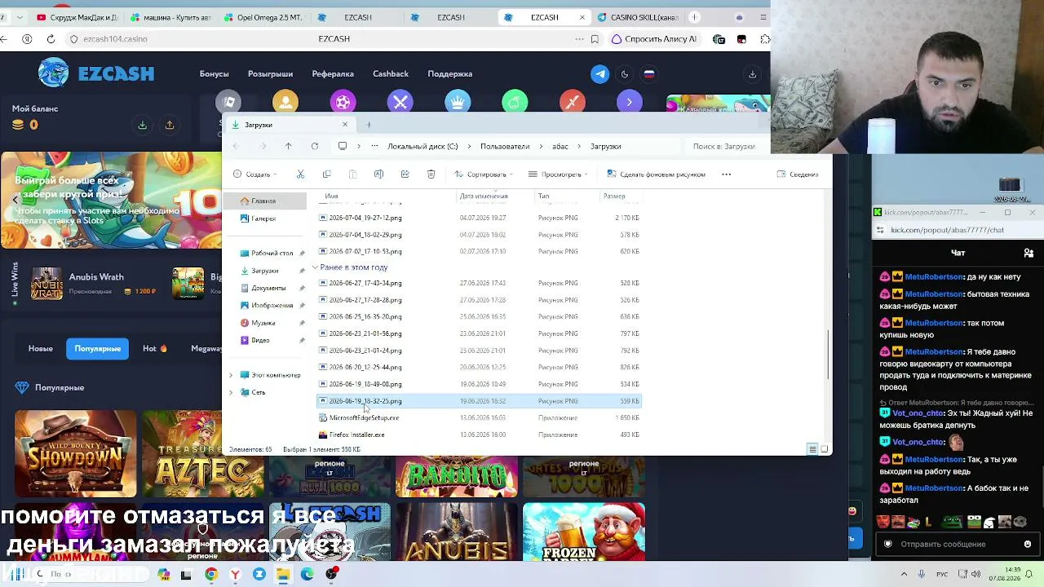This screenshot has width=1044, height=587.
Task: Expand 'Этот компьютер' in navigation pane
Action: tap(231, 375)
